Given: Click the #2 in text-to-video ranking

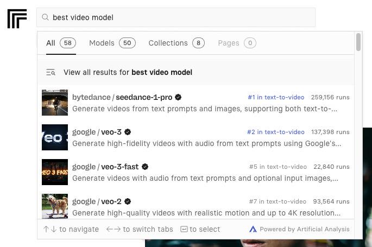Looking at the screenshot, I should 276,132.
